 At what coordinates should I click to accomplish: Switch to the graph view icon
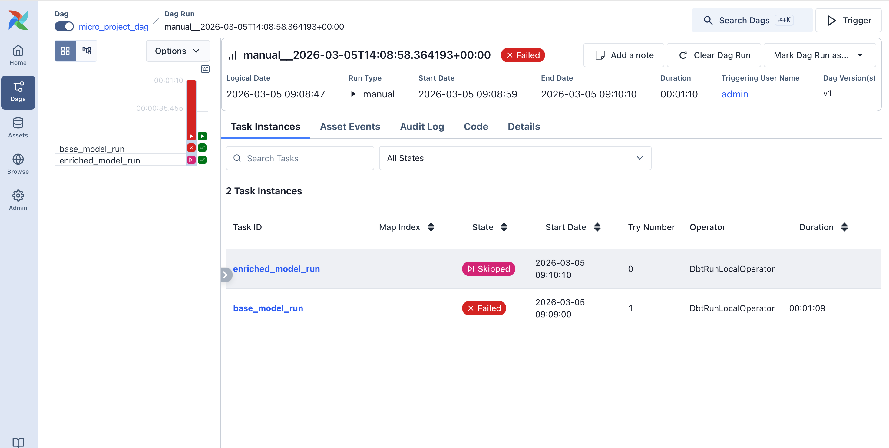click(87, 51)
